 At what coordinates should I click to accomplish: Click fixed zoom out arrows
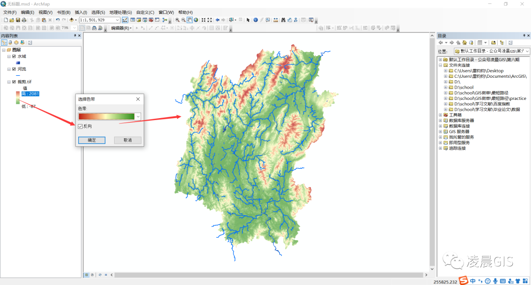pyautogui.click(x=210, y=20)
